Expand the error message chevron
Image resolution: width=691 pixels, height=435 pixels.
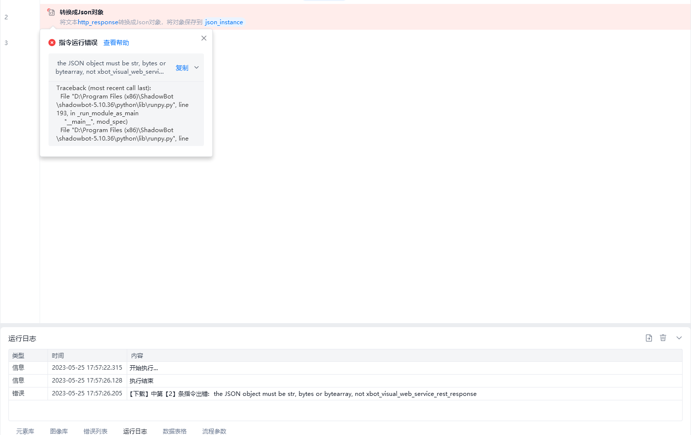(x=197, y=67)
